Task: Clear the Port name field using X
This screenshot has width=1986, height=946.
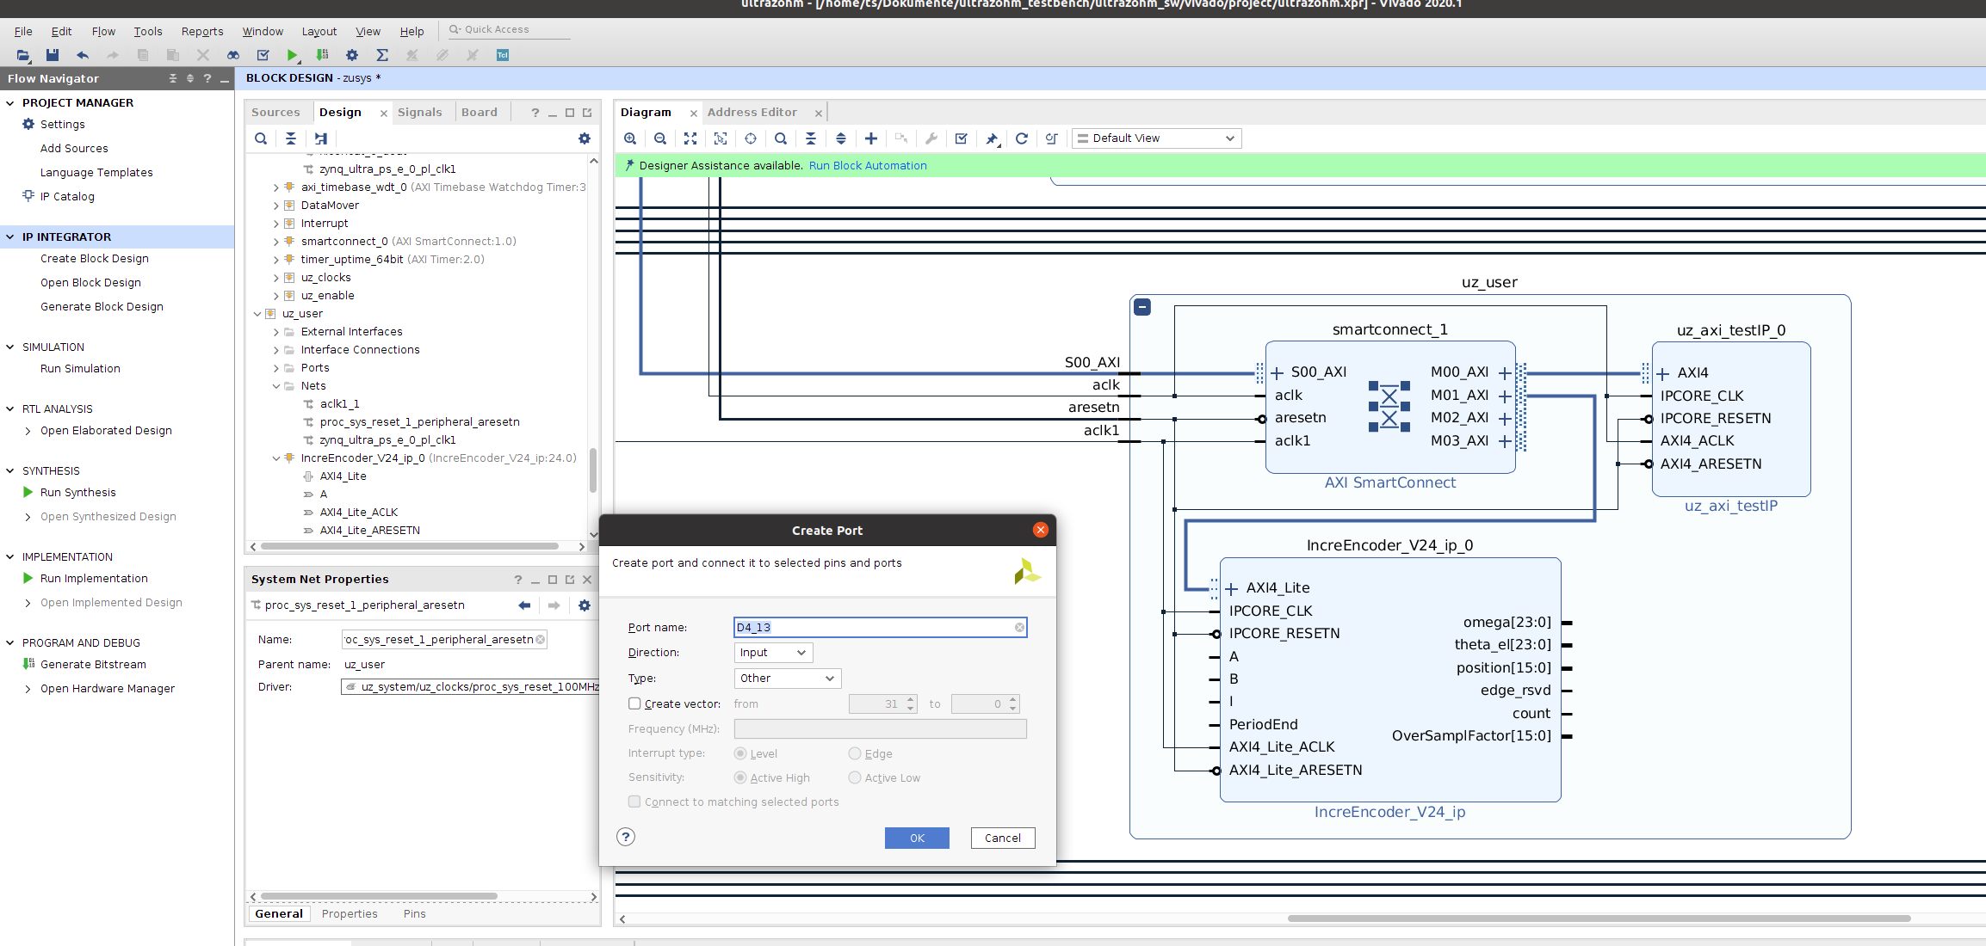Action: tap(1019, 628)
